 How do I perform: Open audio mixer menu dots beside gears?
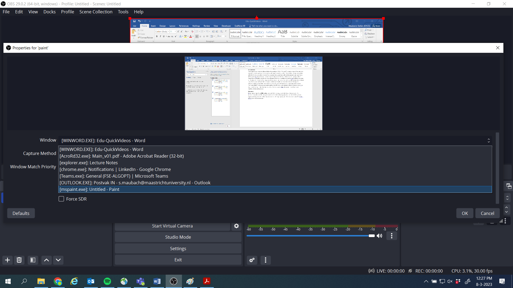click(266, 260)
